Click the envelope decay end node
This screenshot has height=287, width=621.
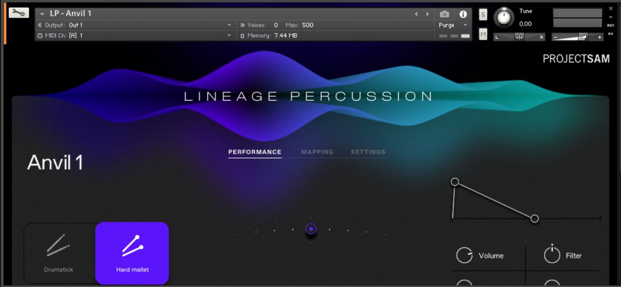pyautogui.click(x=535, y=219)
